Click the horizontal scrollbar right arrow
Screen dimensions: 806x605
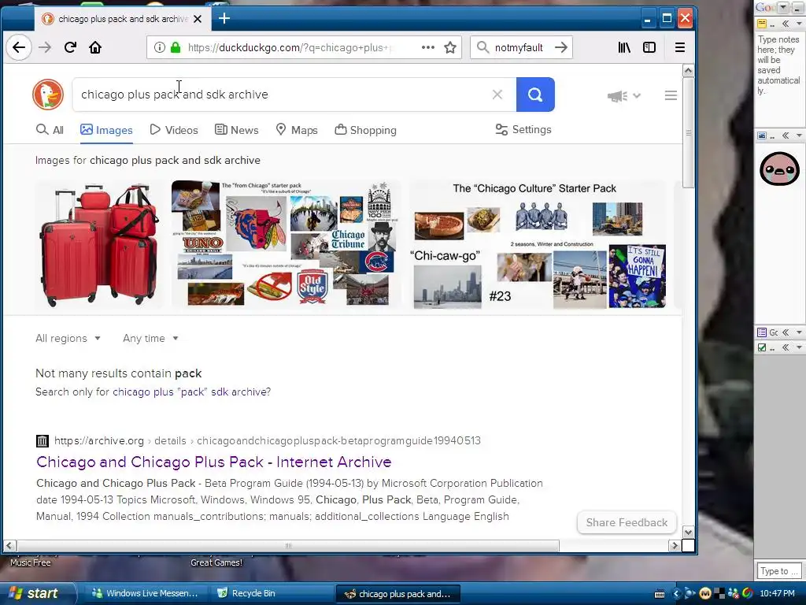click(x=675, y=546)
